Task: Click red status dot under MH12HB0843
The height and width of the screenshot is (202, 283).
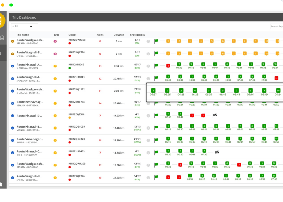Action: pyautogui.click(x=70, y=81)
